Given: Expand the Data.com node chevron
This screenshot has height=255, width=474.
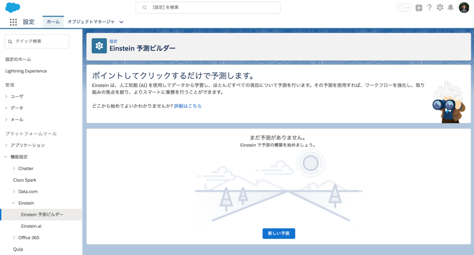Looking at the screenshot, I should (x=14, y=191).
